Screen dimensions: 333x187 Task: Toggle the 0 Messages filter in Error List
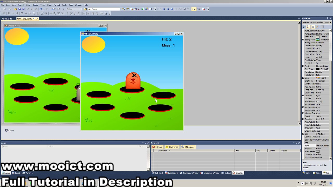click(x=188, y=147)
